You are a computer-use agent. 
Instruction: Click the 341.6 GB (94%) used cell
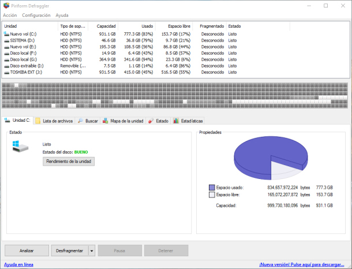138,59
